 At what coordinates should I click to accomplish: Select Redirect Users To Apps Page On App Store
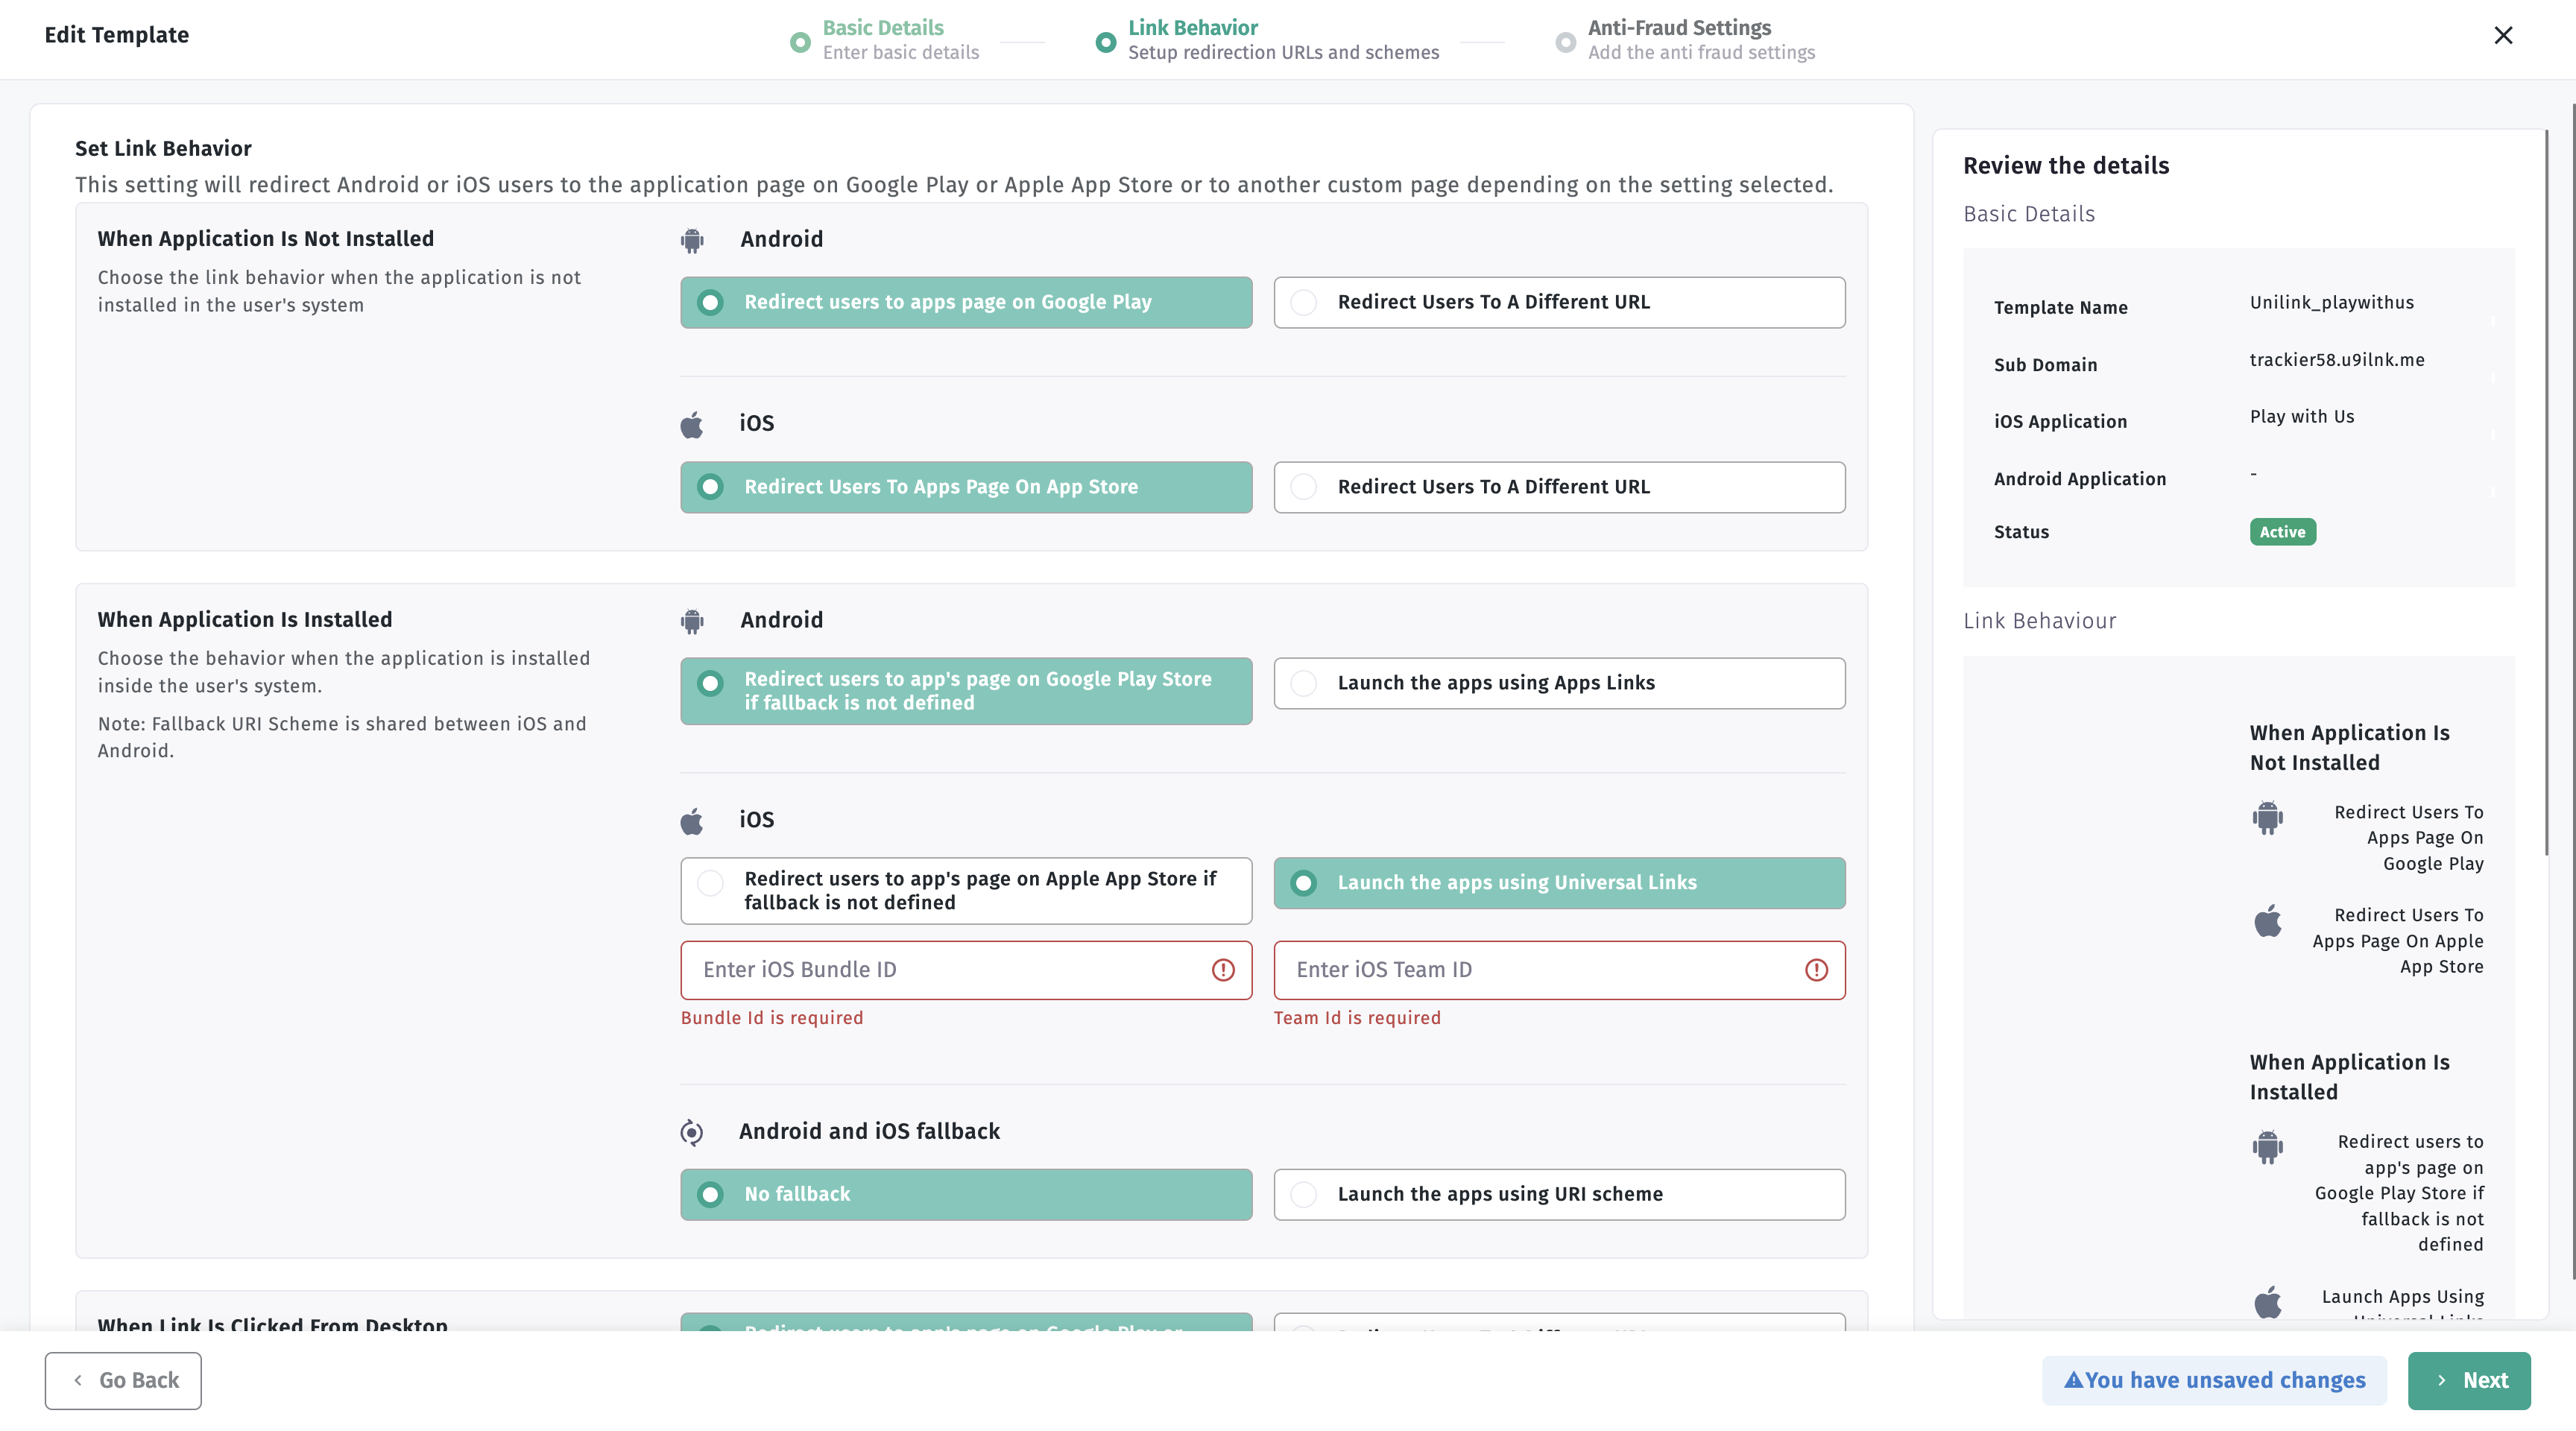(x=966, y=487)
